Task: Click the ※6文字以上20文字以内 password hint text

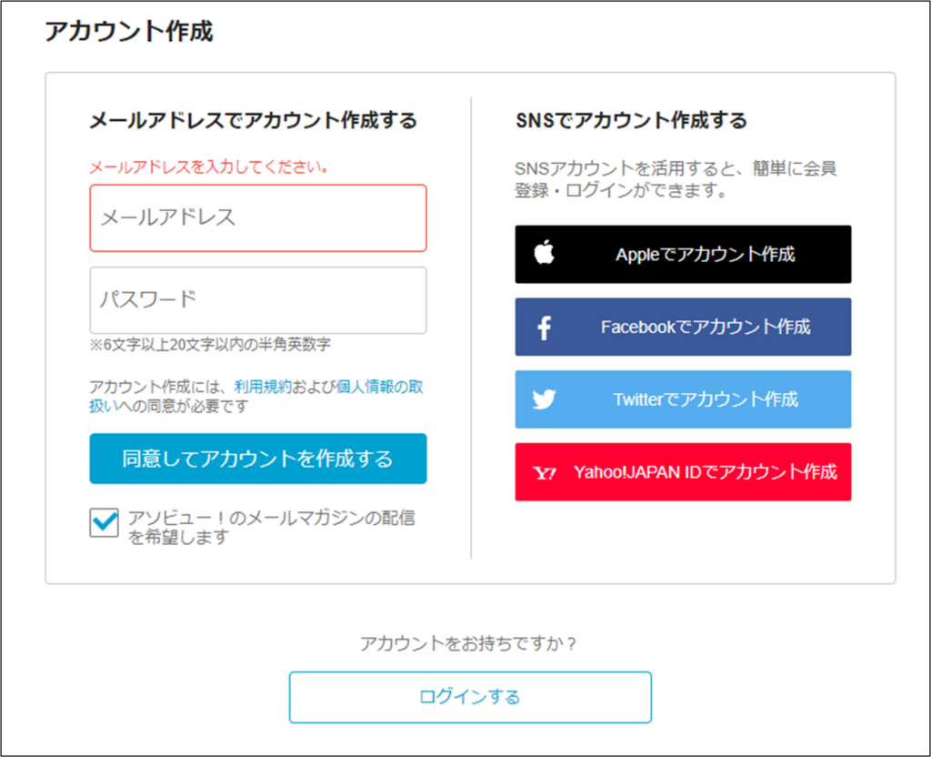Action: click(210, 345)
